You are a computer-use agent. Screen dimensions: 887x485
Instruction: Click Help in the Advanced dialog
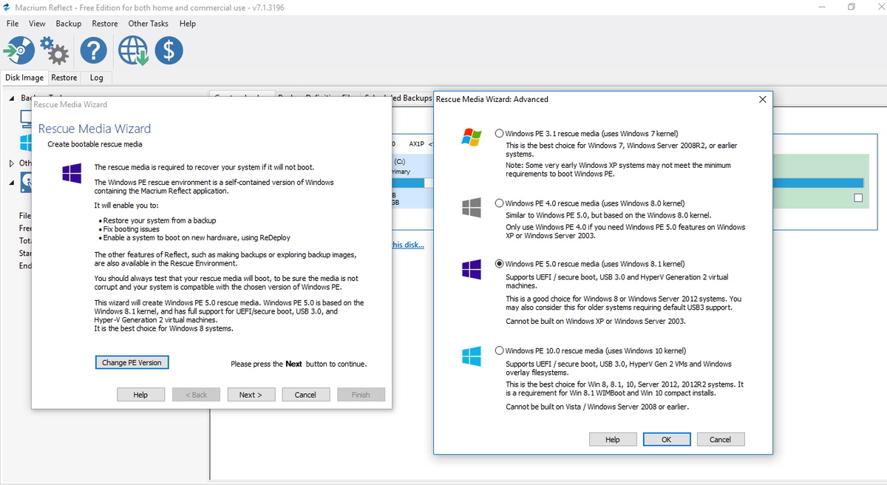(x=613, y=439)
